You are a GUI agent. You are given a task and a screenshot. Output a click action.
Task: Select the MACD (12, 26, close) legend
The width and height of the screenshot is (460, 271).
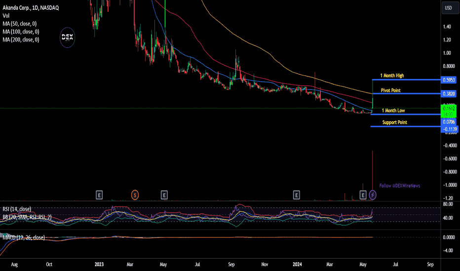tap(24, 237)
